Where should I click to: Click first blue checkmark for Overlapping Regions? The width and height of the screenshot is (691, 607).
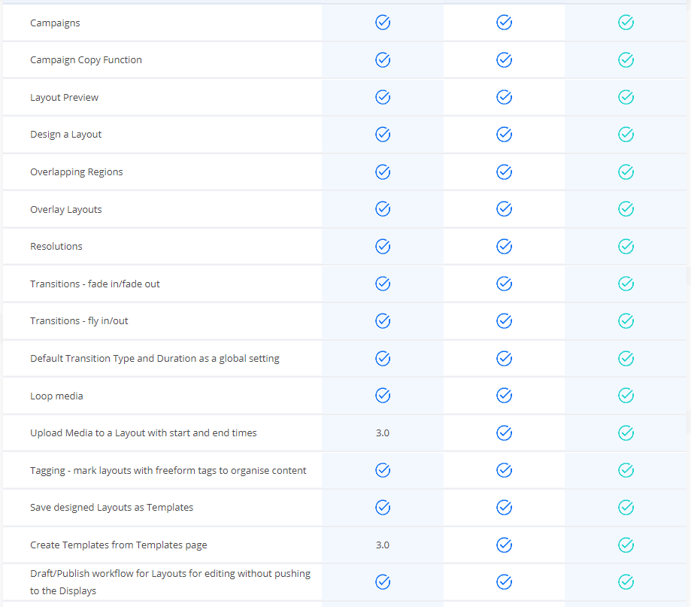click(383, 171)
